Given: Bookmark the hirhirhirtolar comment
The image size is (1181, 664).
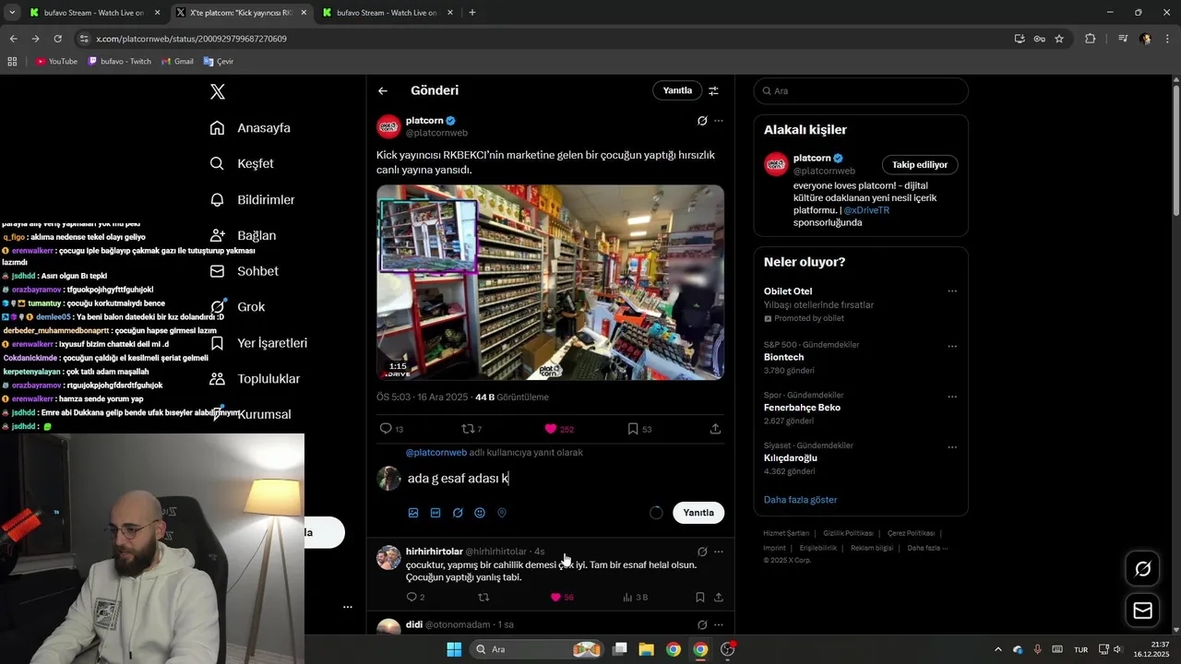Looking at the screenshot, I should (700, 598).
